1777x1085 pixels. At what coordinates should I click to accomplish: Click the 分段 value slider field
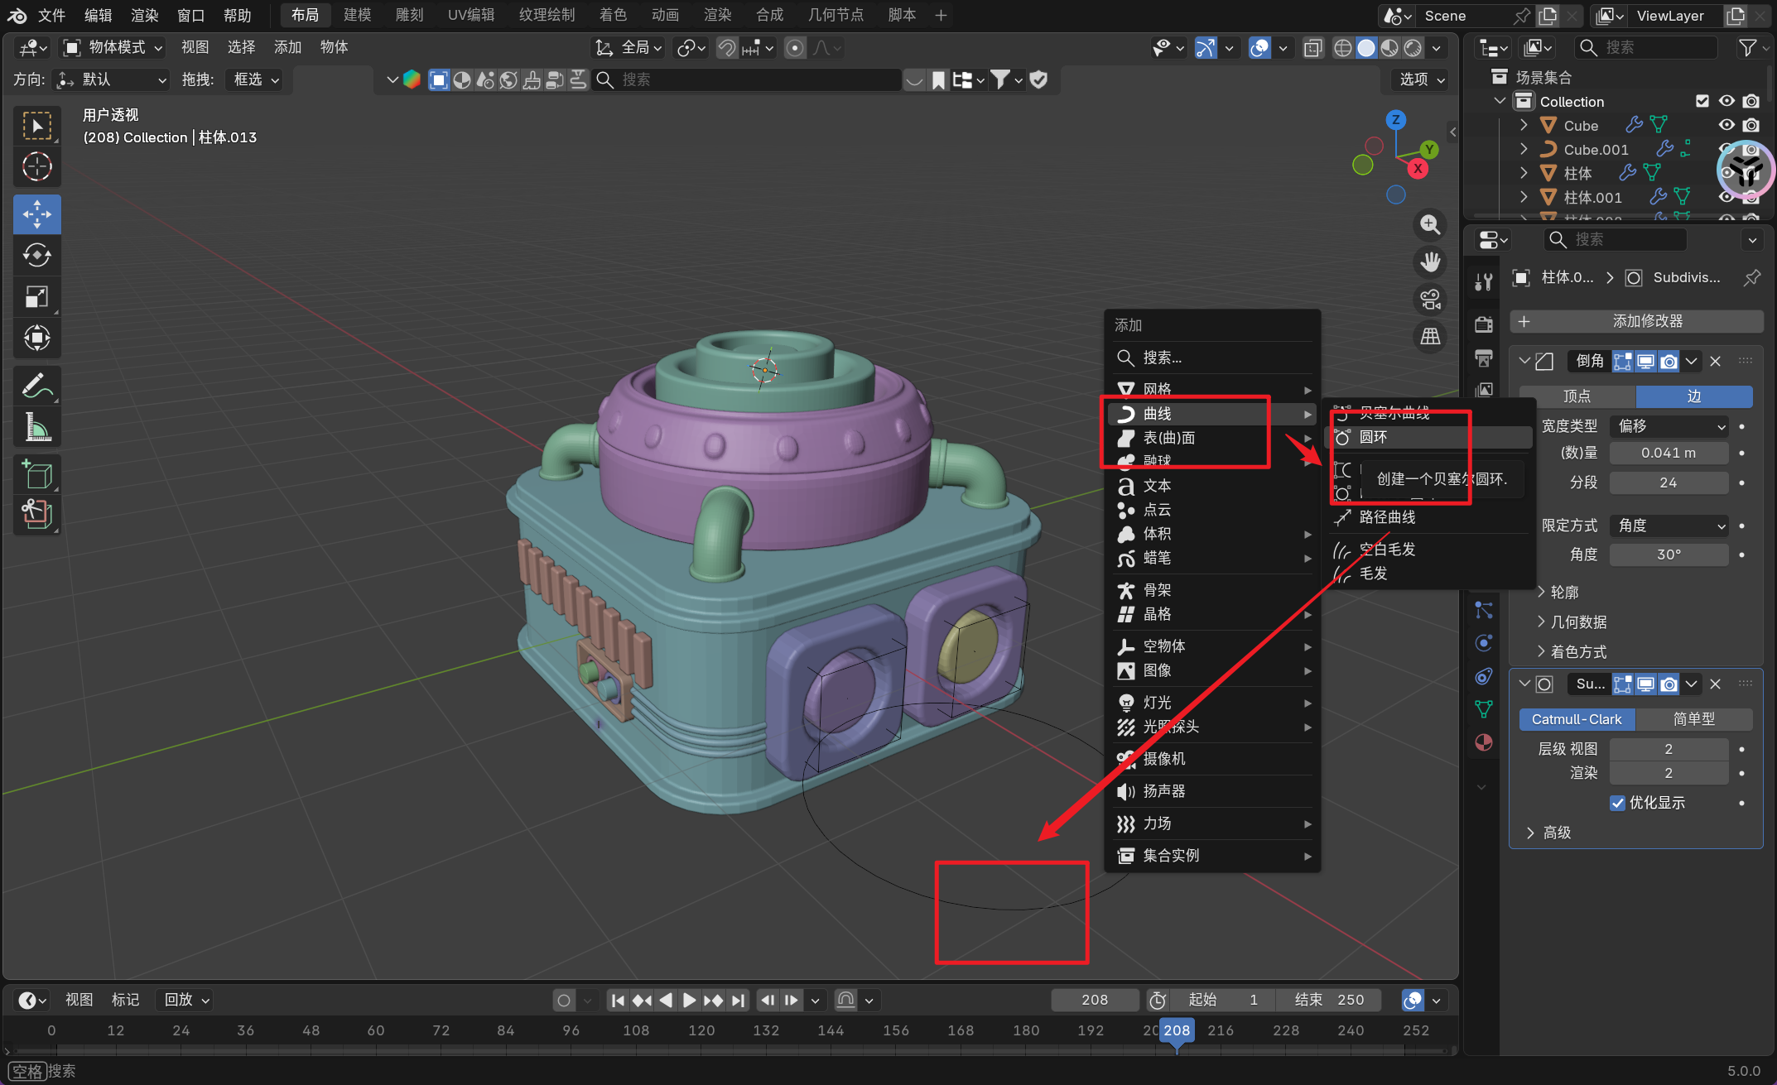click(1668, 482)
